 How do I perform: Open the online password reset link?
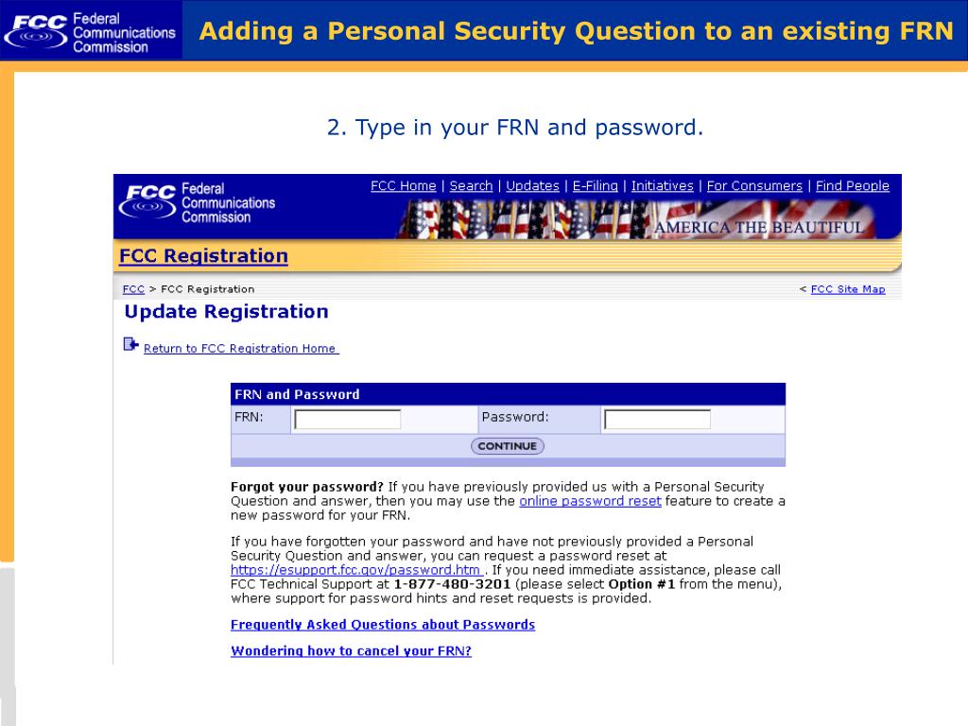click(x=590, y=501)
